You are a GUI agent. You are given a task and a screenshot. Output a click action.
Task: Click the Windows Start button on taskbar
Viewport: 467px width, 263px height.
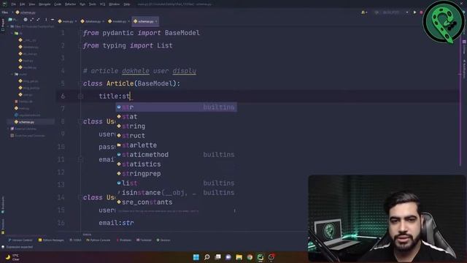(x=196, y=257)
